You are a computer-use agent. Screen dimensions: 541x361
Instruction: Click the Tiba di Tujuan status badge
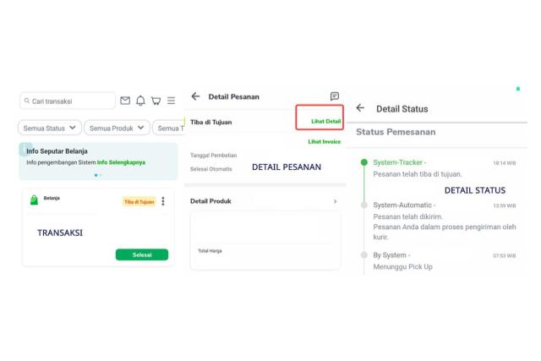click(x=139, y=201)
